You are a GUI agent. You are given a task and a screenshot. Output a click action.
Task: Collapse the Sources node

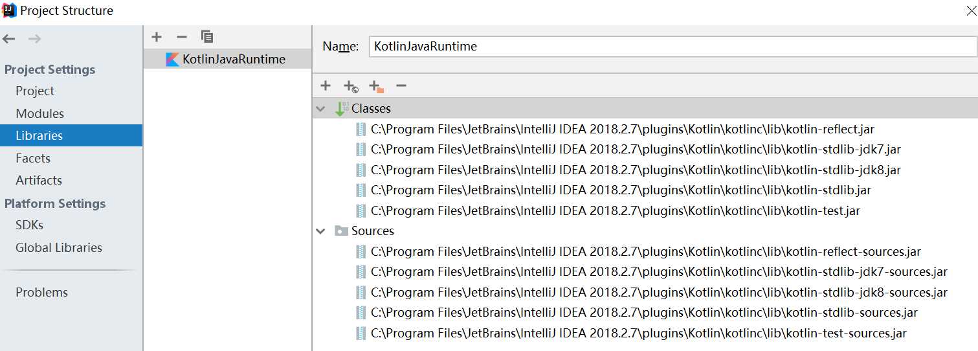pyautogui.click(x=321, y=231)
